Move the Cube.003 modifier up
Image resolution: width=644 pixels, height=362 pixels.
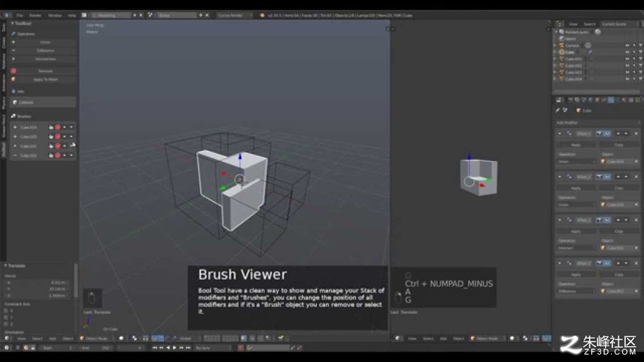coord(618,177)
